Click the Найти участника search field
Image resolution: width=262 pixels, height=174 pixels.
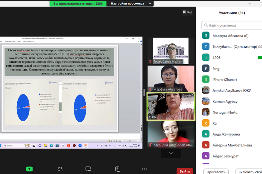tap(233, 25)
